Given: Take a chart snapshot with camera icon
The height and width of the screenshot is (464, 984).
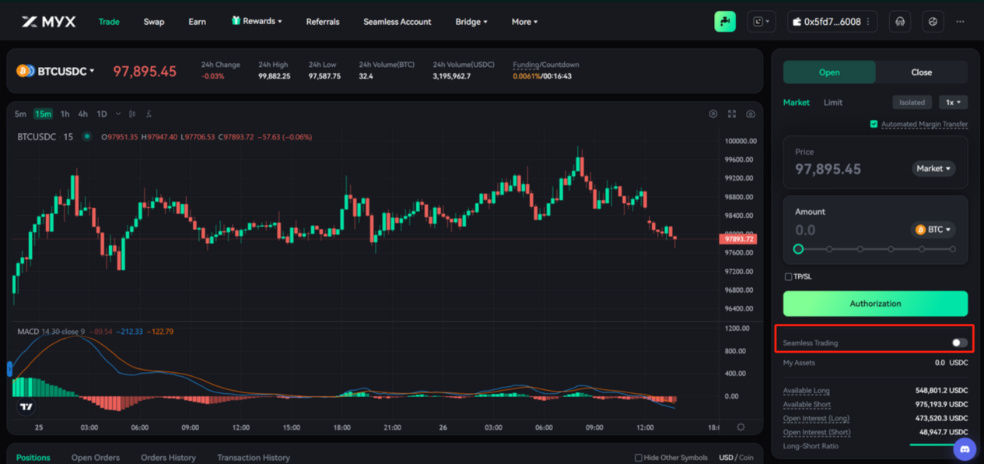Looking at the screenshot, I should pyautogui.click(x=750, y=114).
